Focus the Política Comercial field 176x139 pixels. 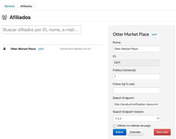136,77
